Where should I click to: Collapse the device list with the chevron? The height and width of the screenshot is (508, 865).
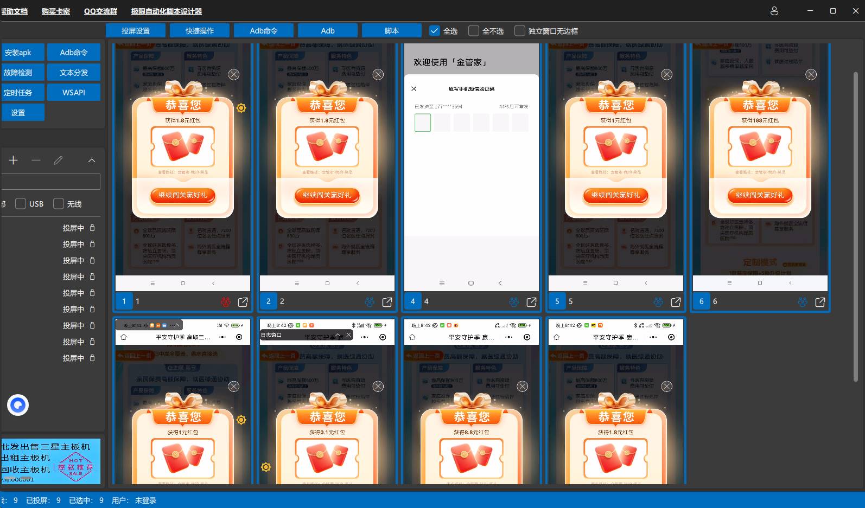click(92, 160)
